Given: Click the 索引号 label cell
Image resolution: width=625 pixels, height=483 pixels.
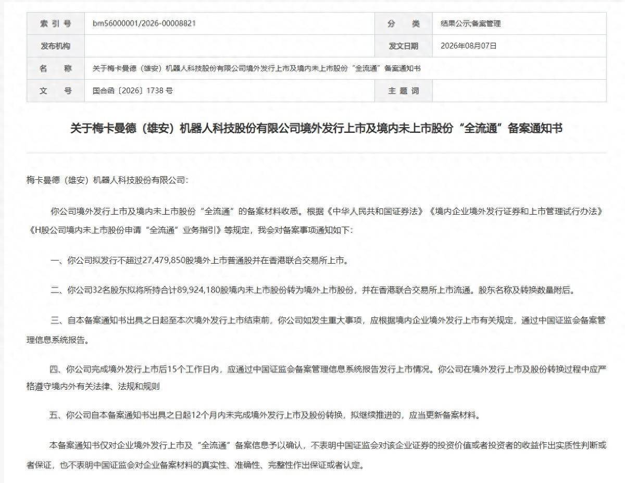Looking at the screenshot, I should point(56,23).
